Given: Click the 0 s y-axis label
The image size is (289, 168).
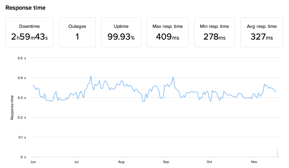Looking at the screenshot, I should point(23,157).
